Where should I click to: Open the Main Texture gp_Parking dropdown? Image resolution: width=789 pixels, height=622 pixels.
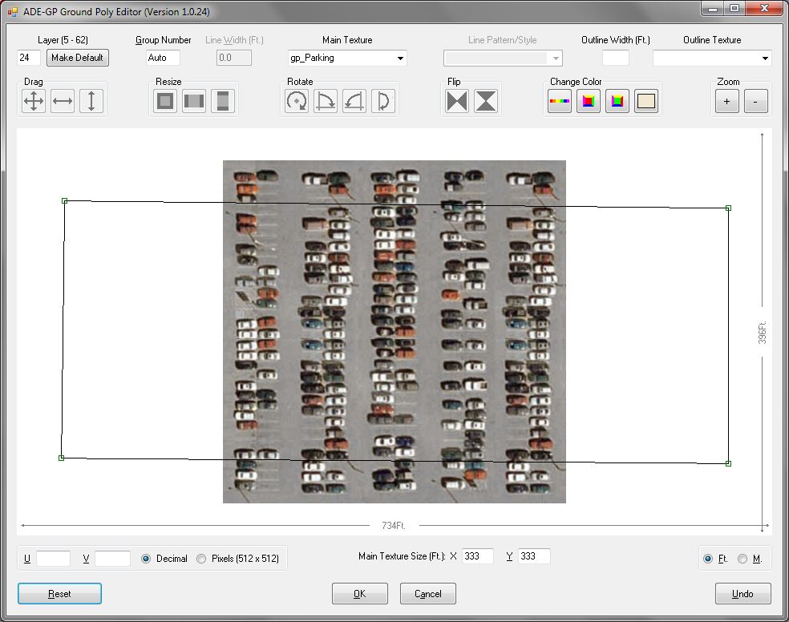click(x=400, y=58)
